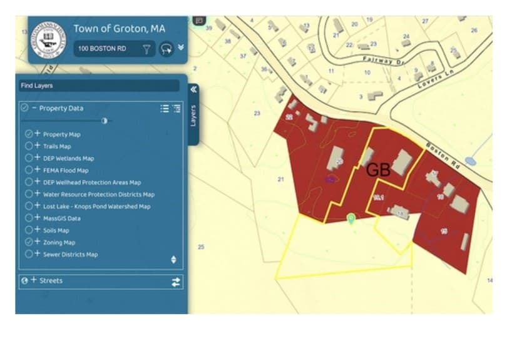This screenshot has height=339, width=517.
Task: Swap basemap using the Streets arrows icon
Action: click(x=176, y=282)
